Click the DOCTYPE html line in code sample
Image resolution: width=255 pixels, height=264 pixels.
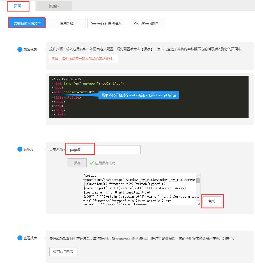point(66,79)
